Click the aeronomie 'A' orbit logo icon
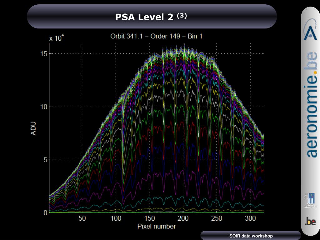Image resolution: width=320 pixels, height=240 pixels. pyautogui.click(x=310, y=29)
